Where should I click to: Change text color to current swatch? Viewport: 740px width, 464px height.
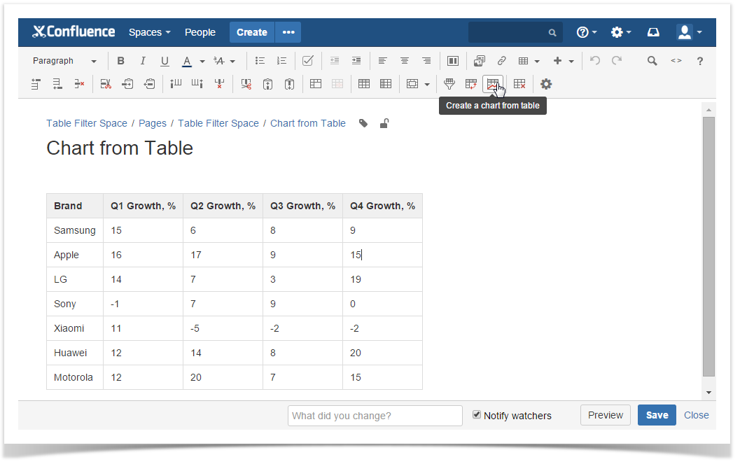pos(187,61)
